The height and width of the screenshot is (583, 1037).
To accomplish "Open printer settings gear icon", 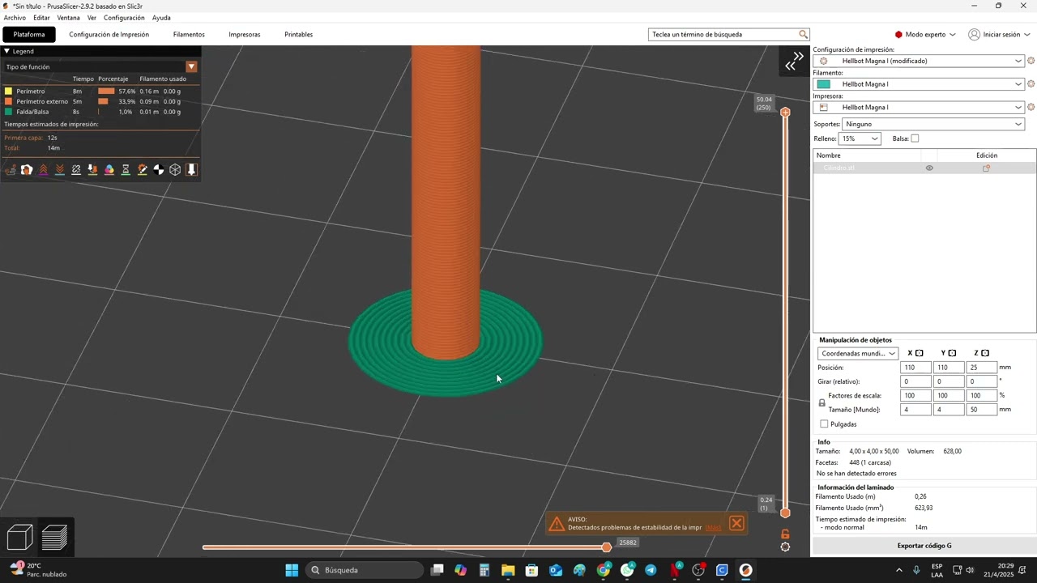I will [x=1031, y=107].
